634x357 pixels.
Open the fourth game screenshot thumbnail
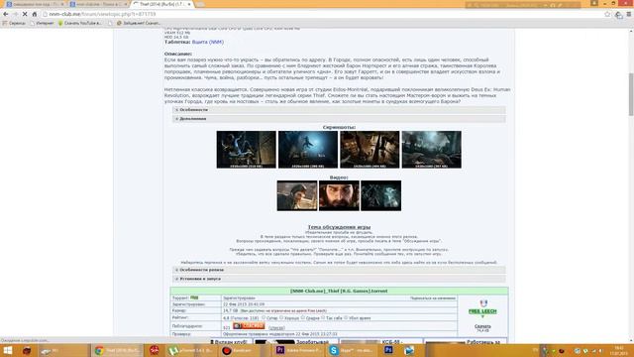pos(432,150)
